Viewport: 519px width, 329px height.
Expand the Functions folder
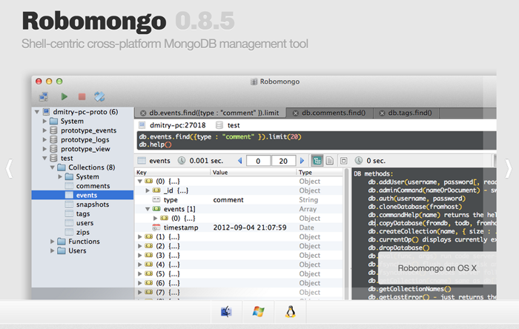(x=53, y=242)
